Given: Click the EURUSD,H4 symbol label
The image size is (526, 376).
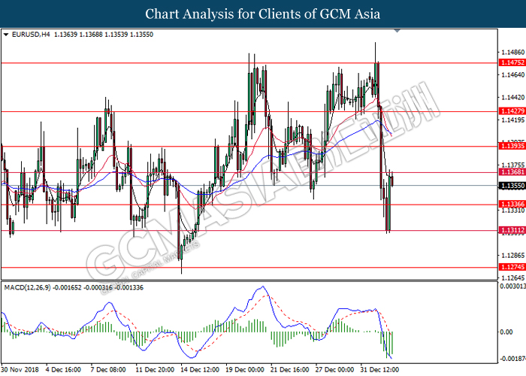Looking at the screenshot, I should (x=29, y=35).
